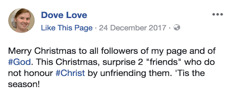Open the 24 December 2017 timestamp

click(x=132, y=28)
